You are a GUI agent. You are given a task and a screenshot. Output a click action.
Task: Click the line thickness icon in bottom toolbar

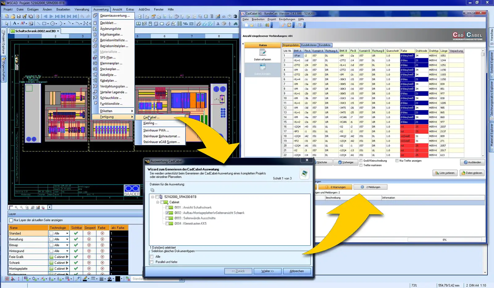pos(101,279)
